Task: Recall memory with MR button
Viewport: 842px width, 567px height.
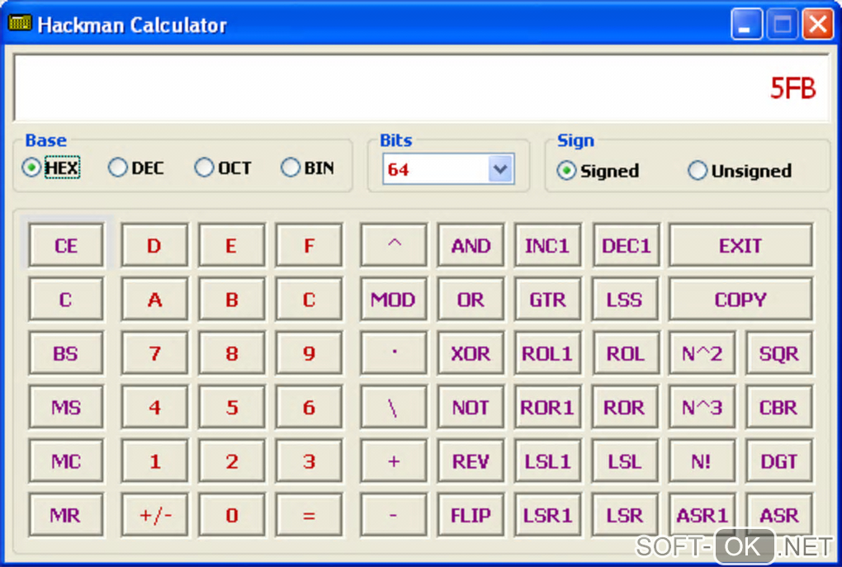Action: (66, 515)
